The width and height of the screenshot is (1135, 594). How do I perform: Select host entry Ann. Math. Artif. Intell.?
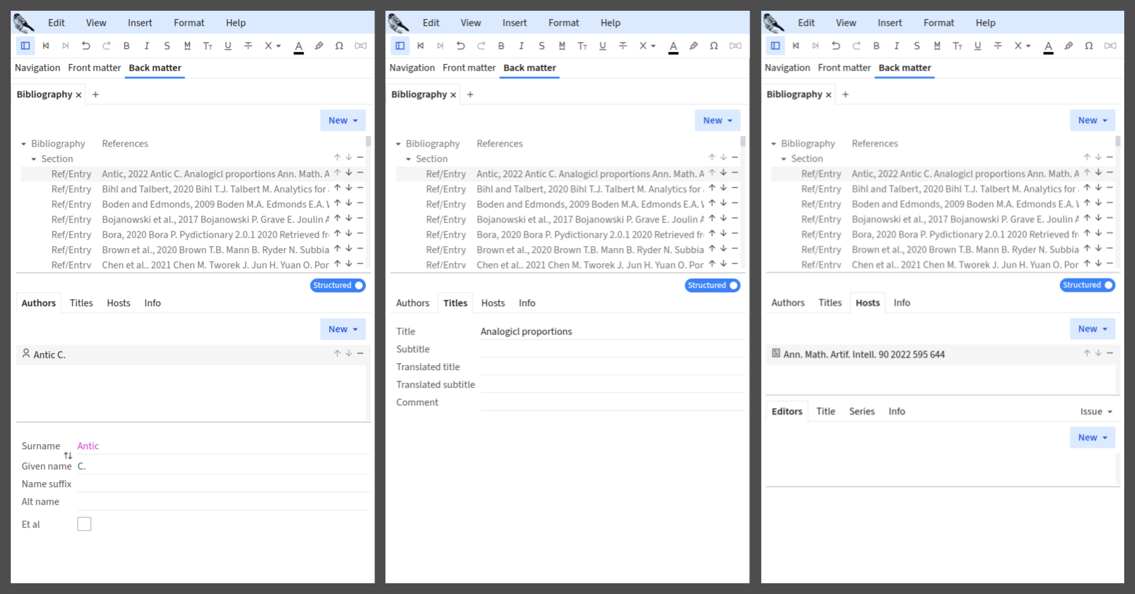[864, 354]
